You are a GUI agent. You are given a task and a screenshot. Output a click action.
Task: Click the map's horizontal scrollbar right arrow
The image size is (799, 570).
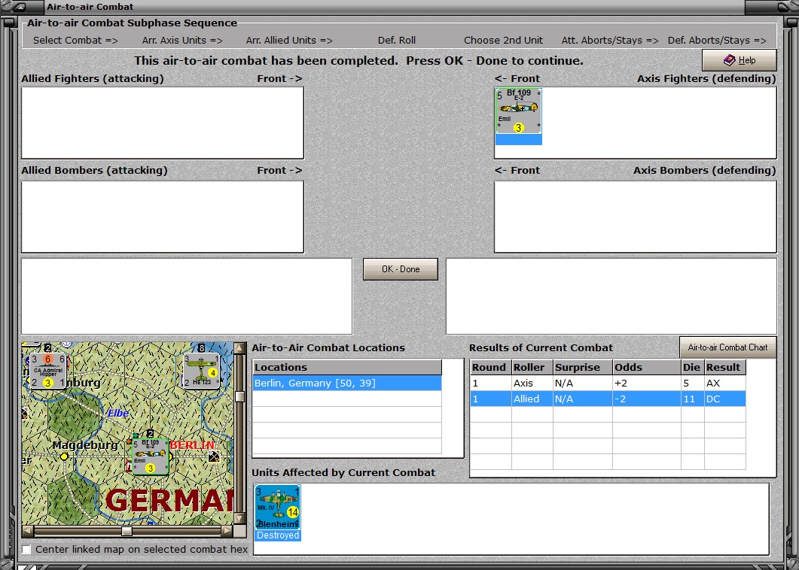[x=227, y=532]
